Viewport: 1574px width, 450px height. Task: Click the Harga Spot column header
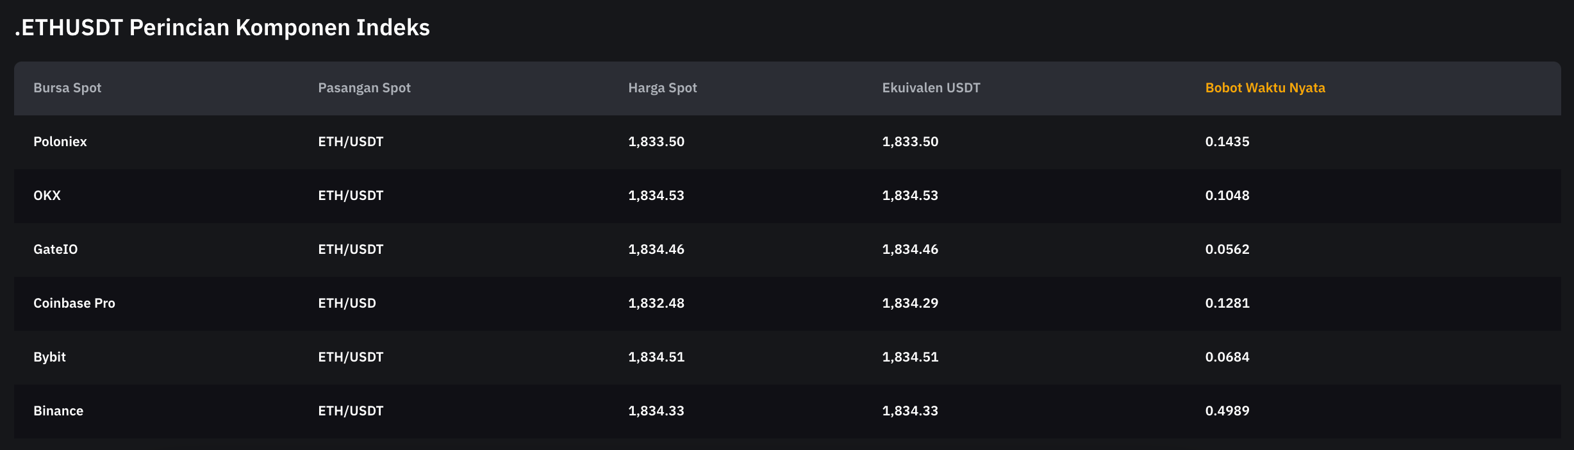[x=662, y=88]
